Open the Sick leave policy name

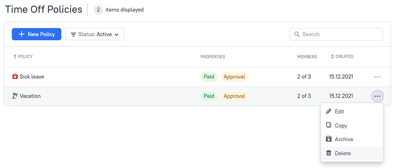[x=32, y=77]
